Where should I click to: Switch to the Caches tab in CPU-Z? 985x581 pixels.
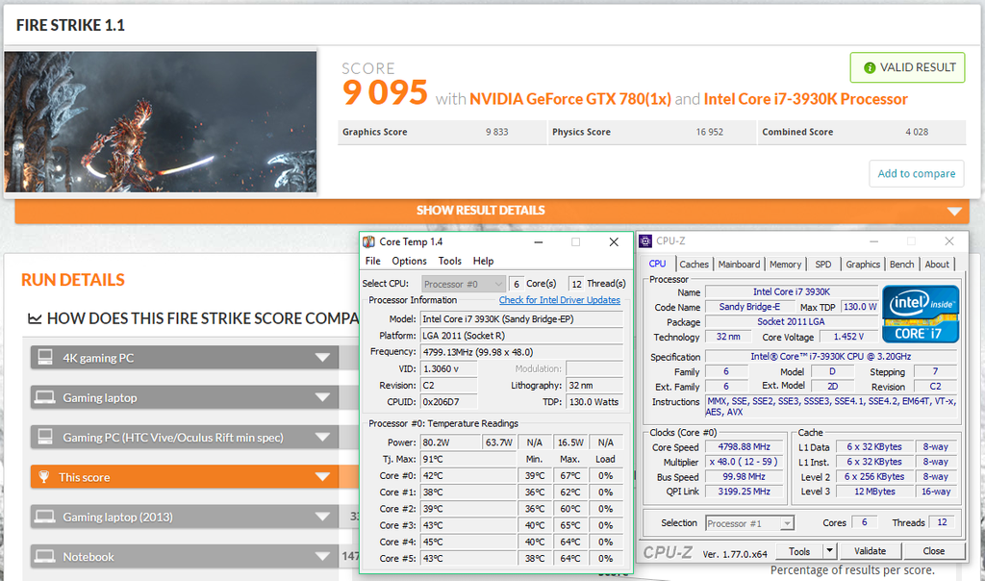point(695,265)
